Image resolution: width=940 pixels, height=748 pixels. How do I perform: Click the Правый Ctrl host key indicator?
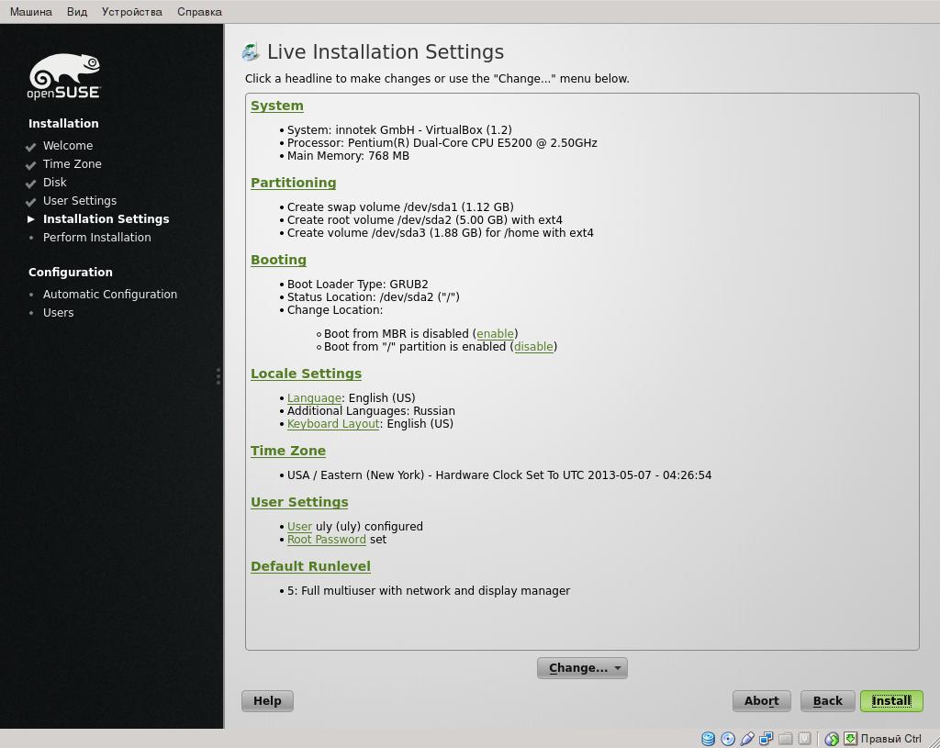tap(890, 739)
